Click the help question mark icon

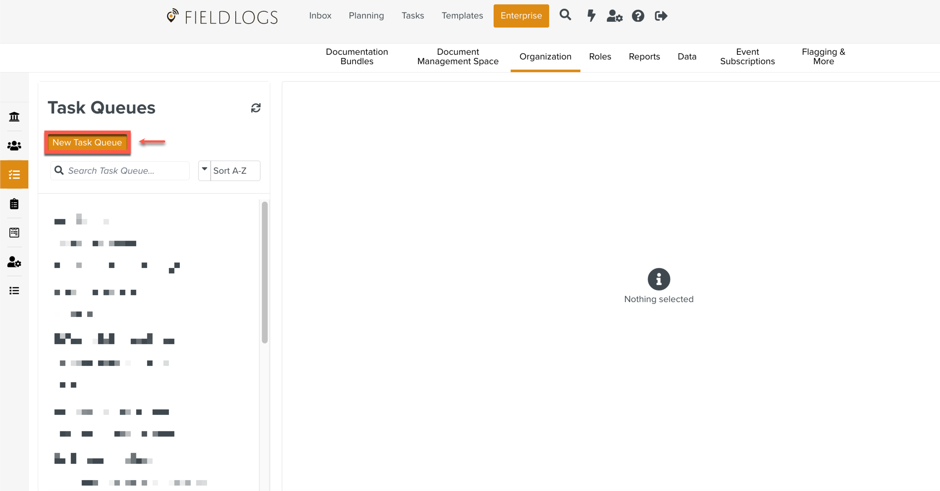tap(638, 16)
